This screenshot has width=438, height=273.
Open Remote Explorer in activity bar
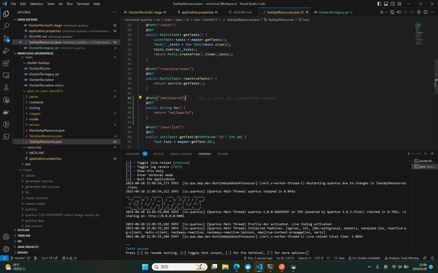[6, 75]
